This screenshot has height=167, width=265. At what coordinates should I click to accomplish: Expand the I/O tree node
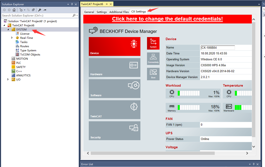(x=8, y=79)
